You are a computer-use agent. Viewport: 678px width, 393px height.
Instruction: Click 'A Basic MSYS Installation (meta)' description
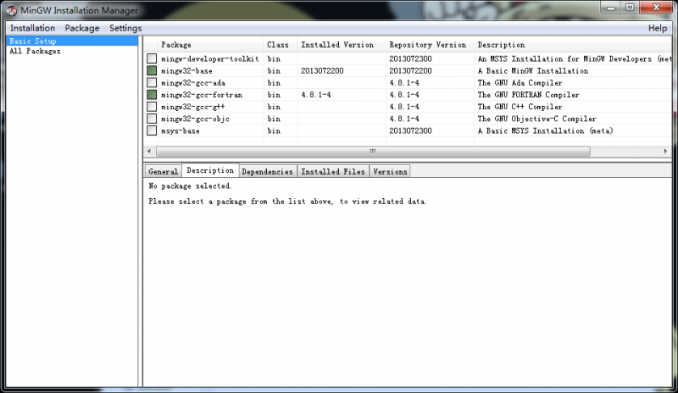545,131
